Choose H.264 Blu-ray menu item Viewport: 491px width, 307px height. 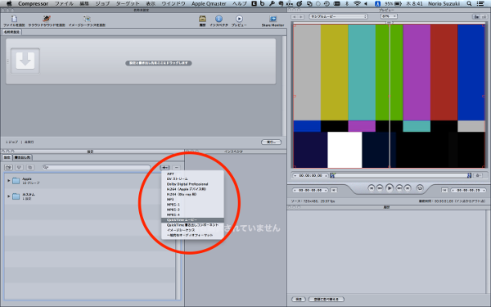point(192,194)
